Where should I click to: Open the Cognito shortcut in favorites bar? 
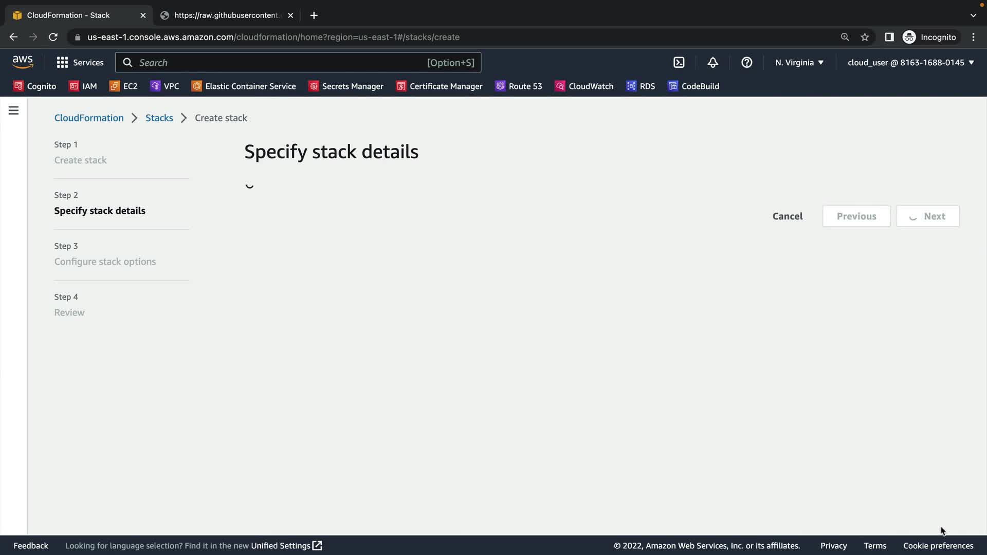point(34,86)
